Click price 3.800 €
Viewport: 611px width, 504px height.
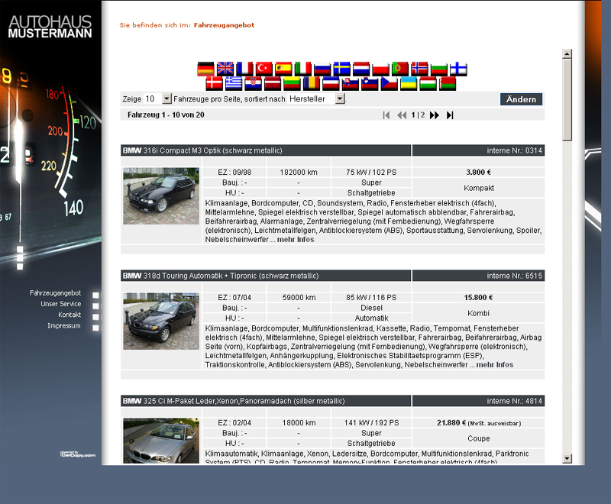(479, 172)
